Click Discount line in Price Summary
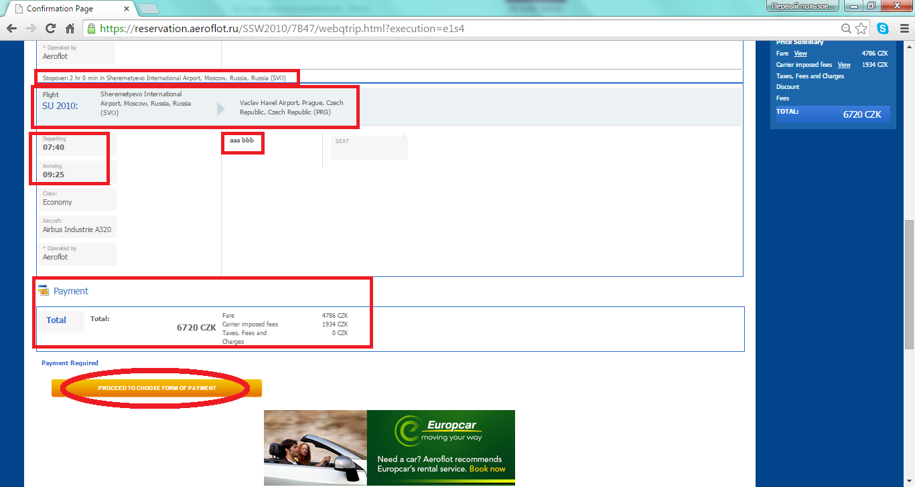This screenshot has height=487, width=915. pos(788,87)
